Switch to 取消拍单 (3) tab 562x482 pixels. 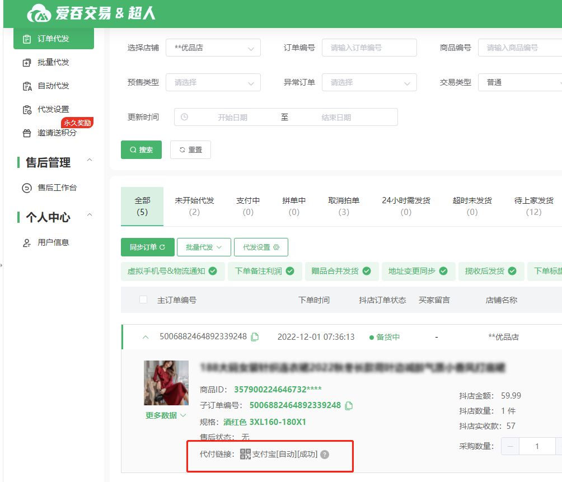pyautogui.click(x=344, y=207)
